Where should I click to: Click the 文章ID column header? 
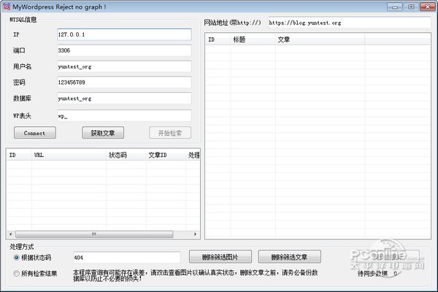tap(166, 155)
